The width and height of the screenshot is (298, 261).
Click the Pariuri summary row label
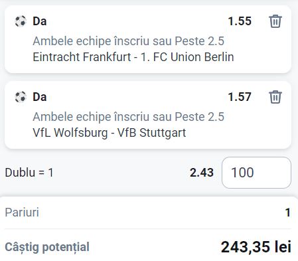[22, 213]
